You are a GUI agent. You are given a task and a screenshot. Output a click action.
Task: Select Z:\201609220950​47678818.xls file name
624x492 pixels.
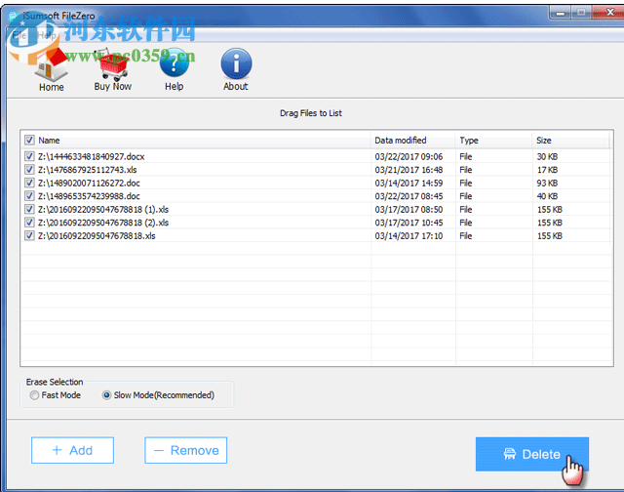(97, 236)
